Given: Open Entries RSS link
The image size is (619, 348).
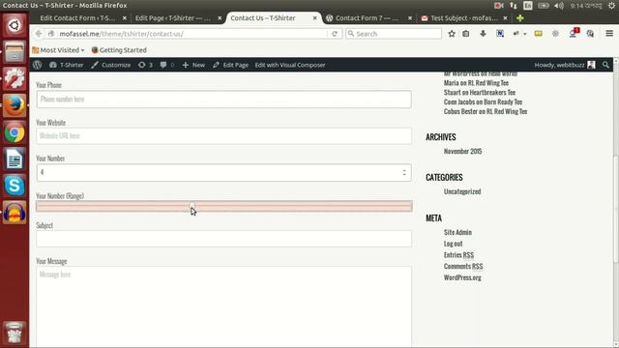Looking at the screenshot, I should pyautogui.click(x=458, y=255).
